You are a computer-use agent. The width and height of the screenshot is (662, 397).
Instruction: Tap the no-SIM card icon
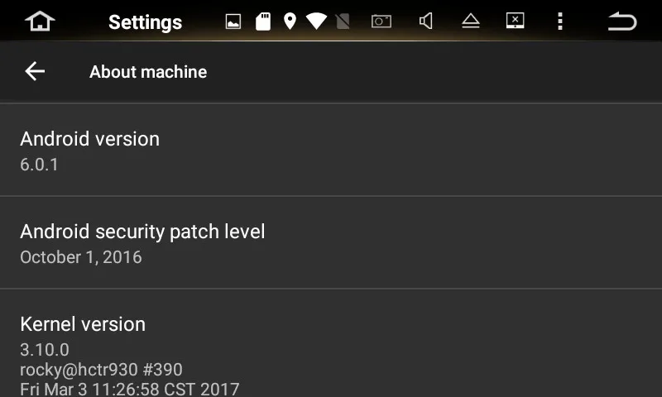point(343,22)
